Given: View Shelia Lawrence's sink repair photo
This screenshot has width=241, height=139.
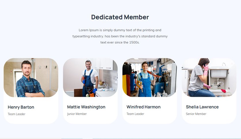Looking at the screenshot, I should click(209, 78).
